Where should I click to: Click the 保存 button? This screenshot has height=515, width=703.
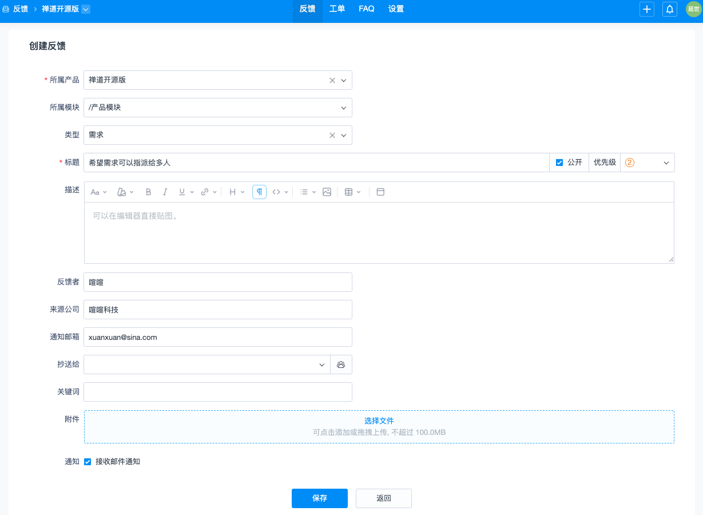[320, 498]
